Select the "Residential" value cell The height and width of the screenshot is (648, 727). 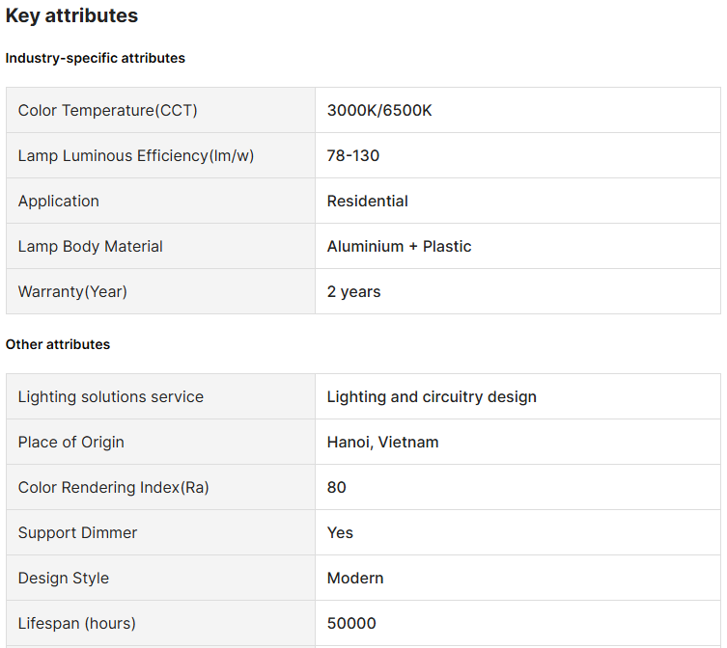(x=367, y=202)
